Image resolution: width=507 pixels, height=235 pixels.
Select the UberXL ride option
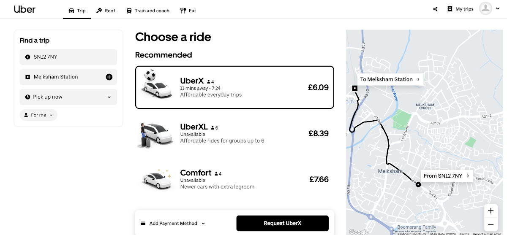pos(234,134)
